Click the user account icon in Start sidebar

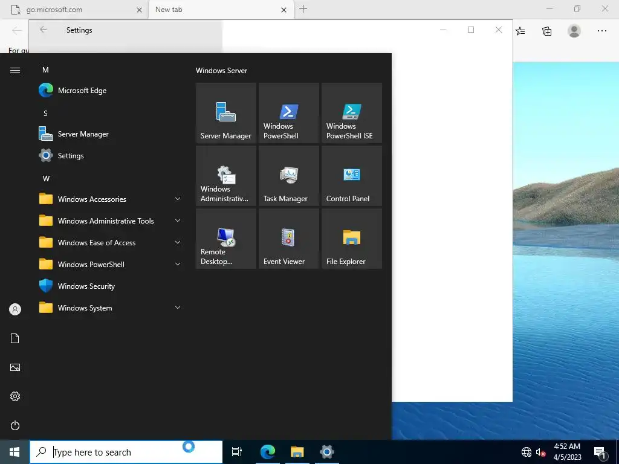15,309
